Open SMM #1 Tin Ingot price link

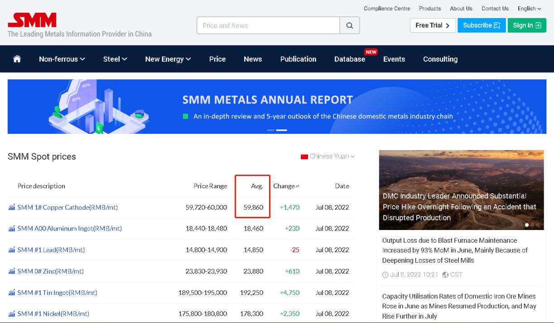[x=57, y=293]
